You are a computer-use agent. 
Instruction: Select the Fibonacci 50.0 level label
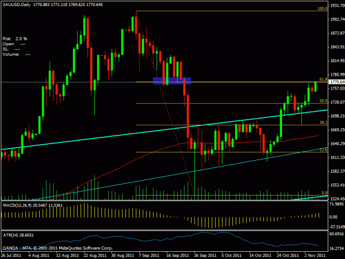pos(323,101)
